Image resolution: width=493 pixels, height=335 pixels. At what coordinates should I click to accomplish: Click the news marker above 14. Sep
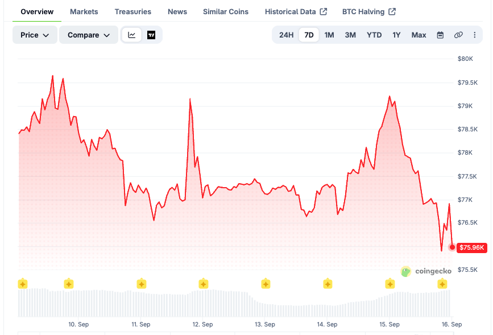pyautogui.click(x=328, y=284)
